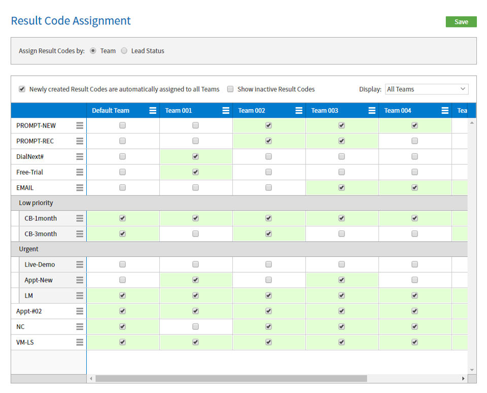Screen dimensions: 487x393
Task: Collapse the Low priority group row
Action: pos(36,203)
